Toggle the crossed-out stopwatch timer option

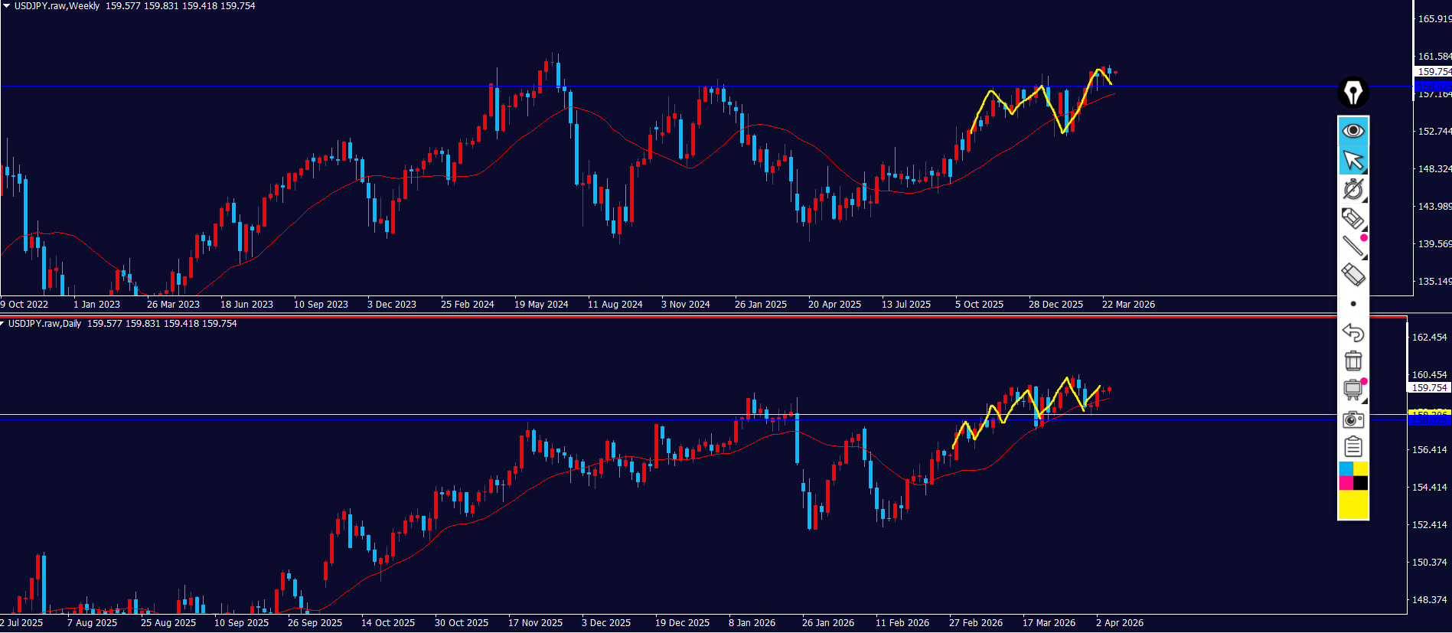click(1352, 189)
